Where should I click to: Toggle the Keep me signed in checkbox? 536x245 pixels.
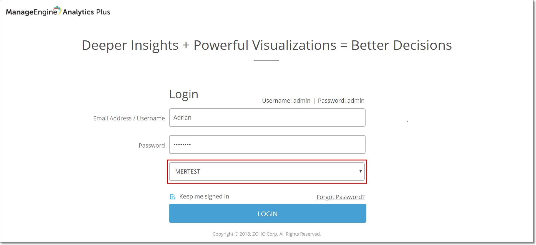pyautogui.click(x=173, y=197)
